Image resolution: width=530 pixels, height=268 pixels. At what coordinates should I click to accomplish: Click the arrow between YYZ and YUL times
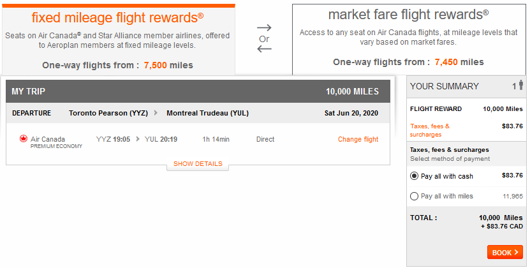[138, 139]
